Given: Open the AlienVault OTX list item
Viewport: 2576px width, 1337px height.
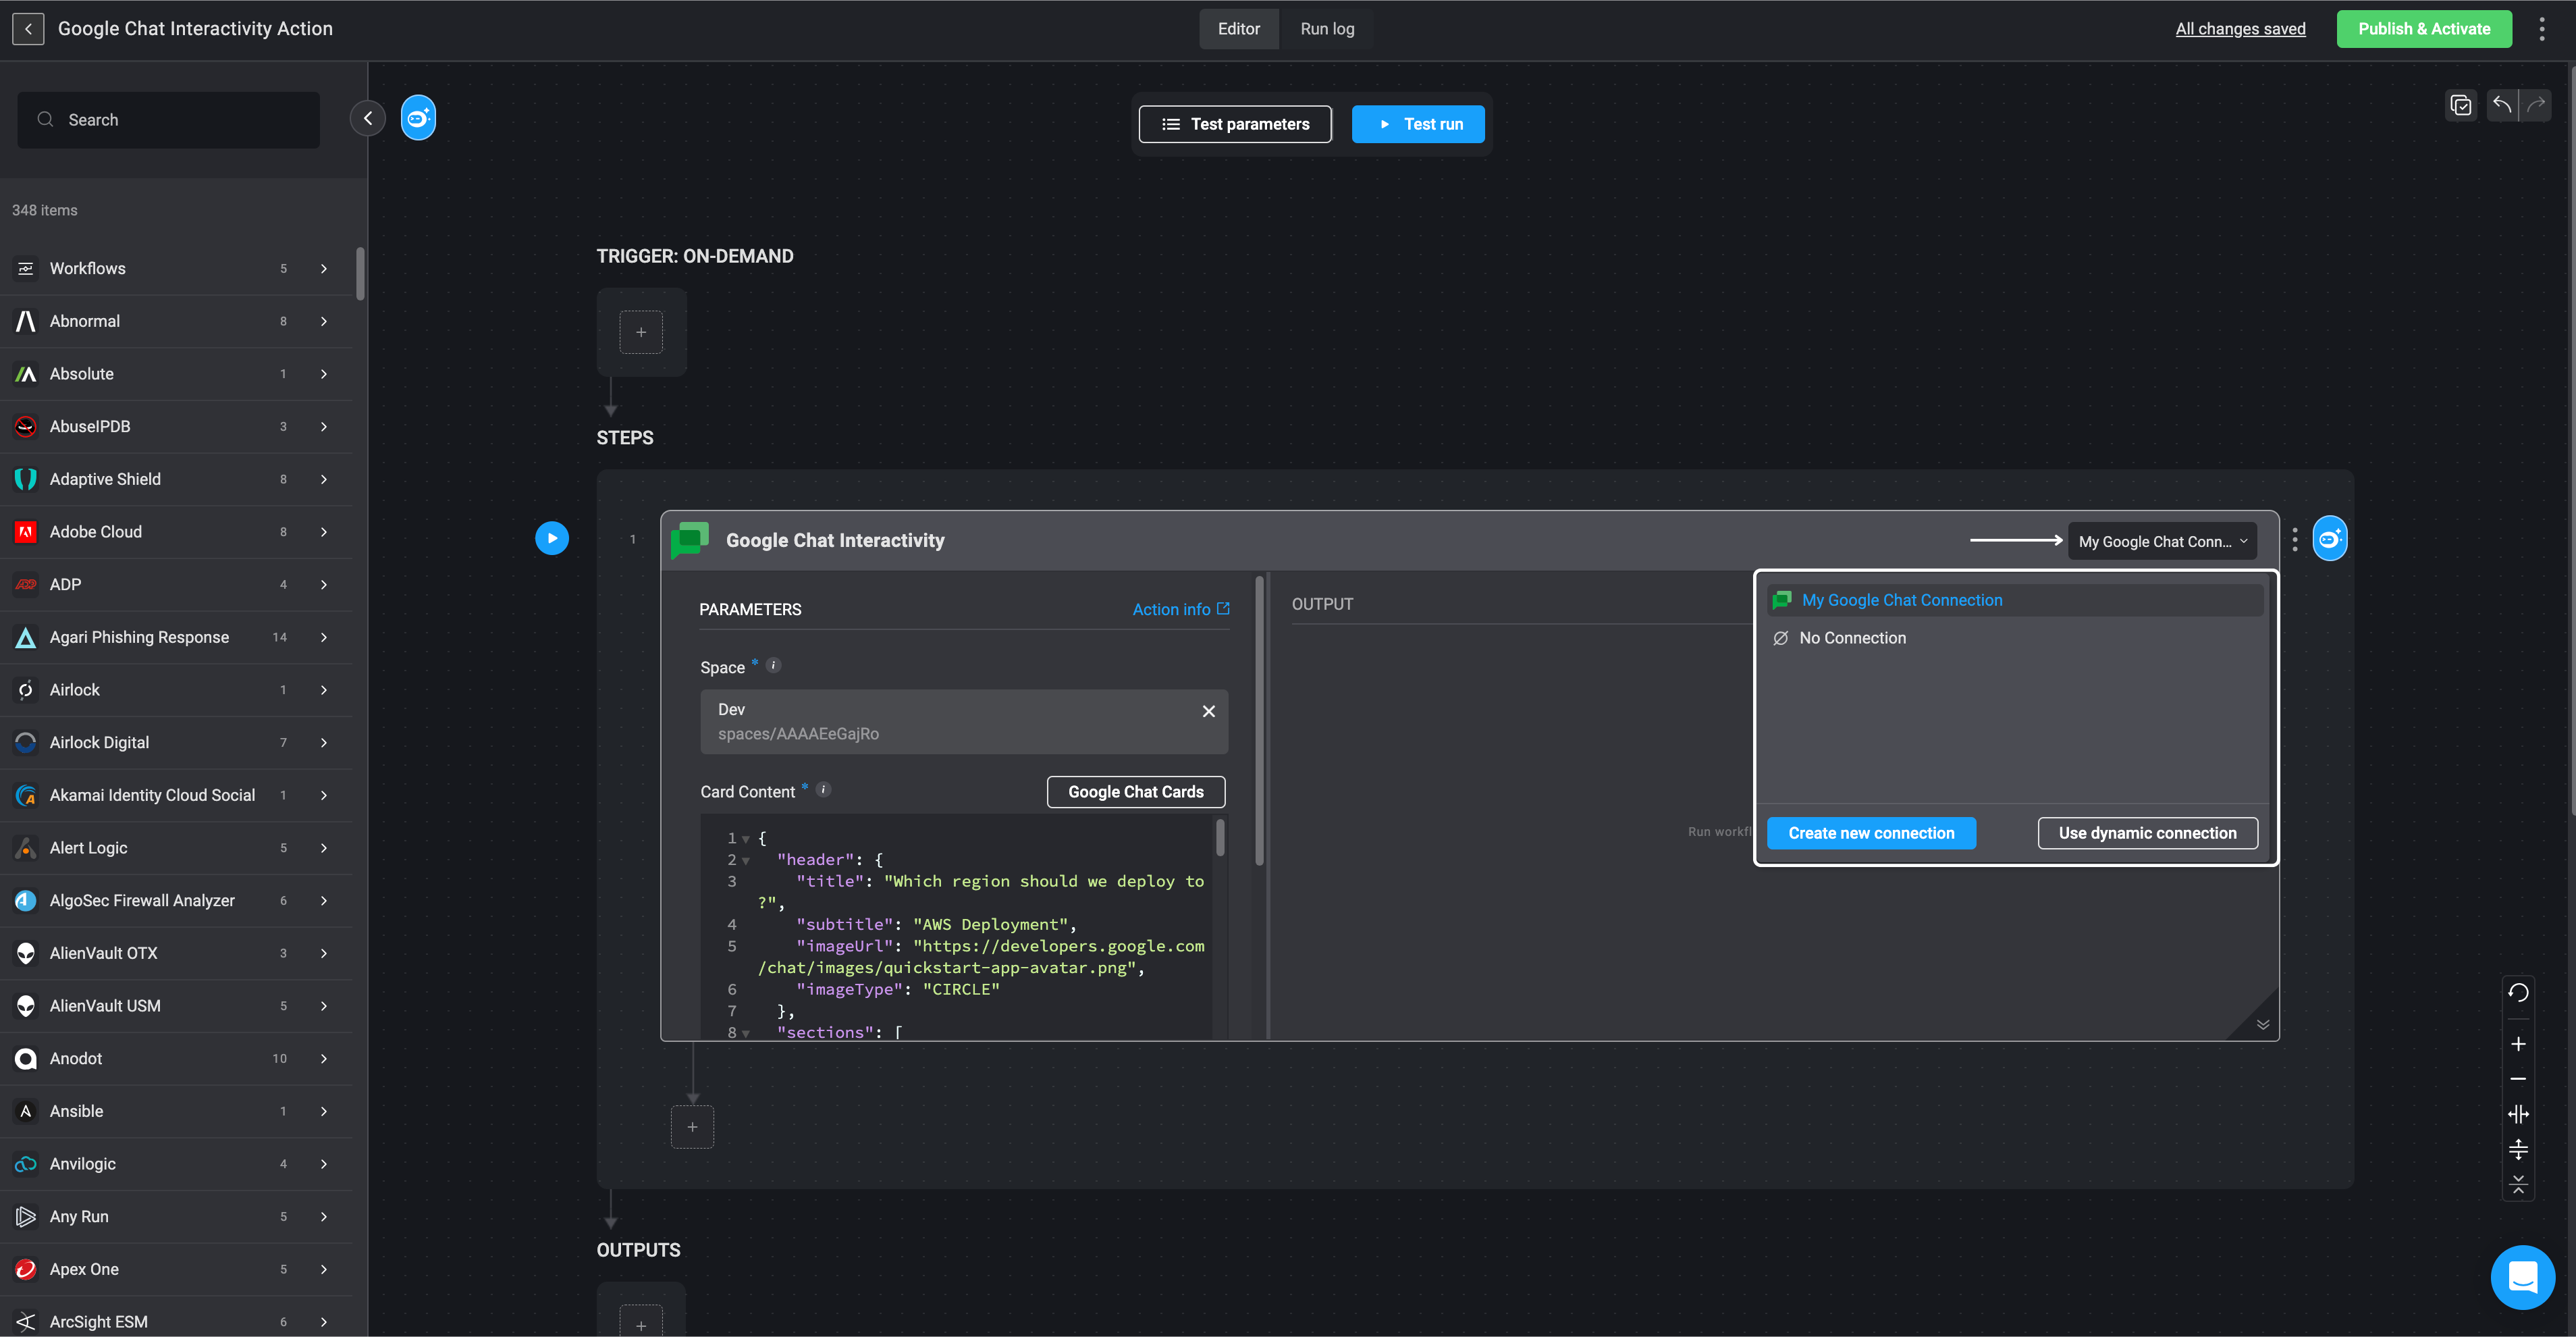Looking at the screenshot, I should coord(176,953).
